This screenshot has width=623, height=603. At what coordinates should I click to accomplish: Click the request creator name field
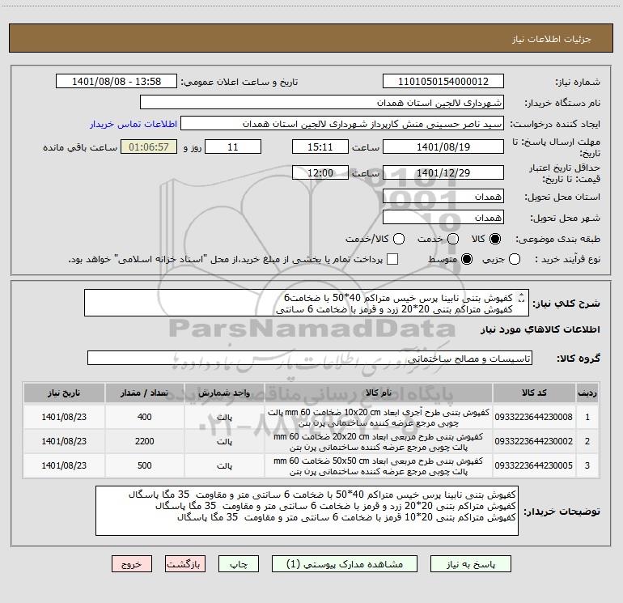point(342,124)
